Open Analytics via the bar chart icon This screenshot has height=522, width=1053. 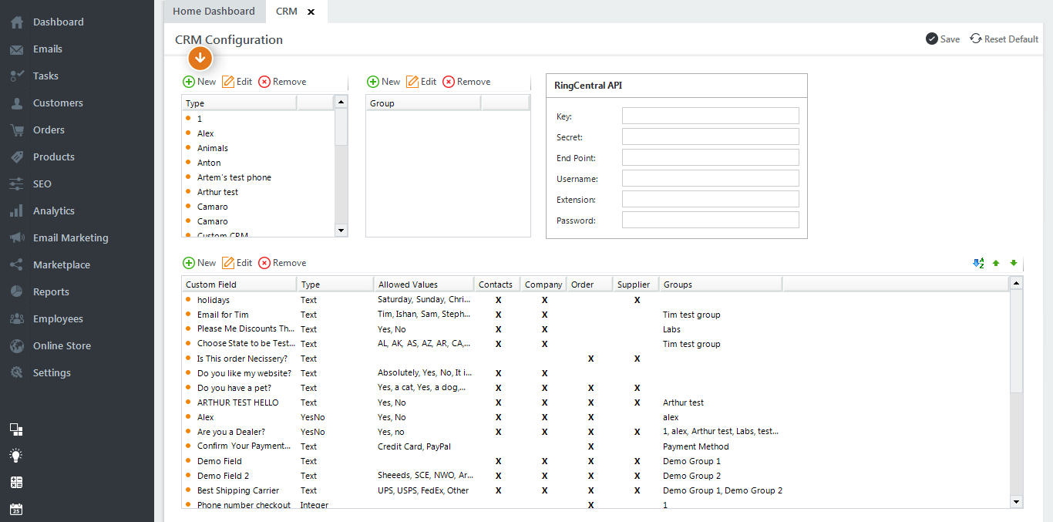16,211
